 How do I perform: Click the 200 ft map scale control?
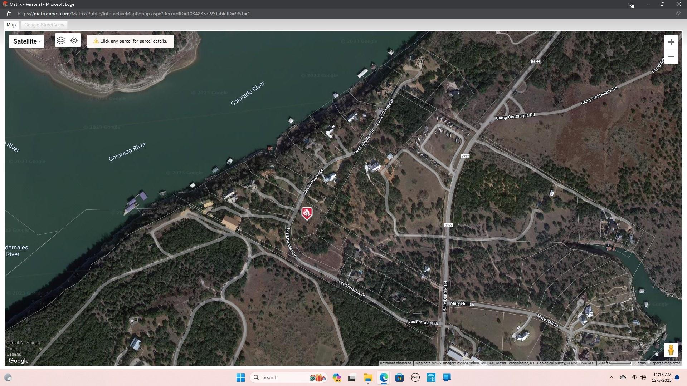pos(615,363)
